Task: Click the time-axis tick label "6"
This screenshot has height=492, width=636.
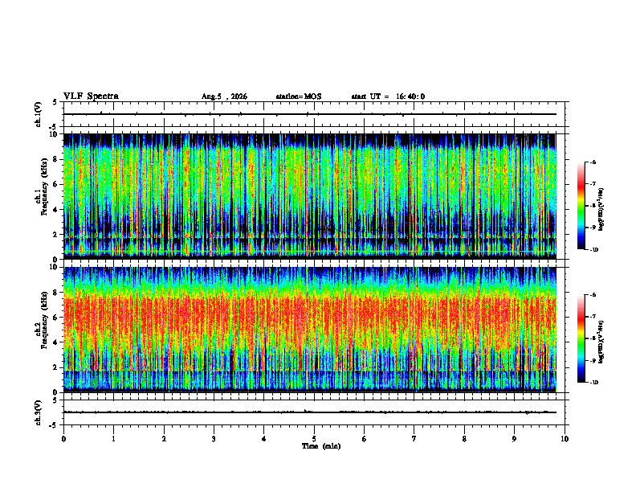Action: [365, 439]
